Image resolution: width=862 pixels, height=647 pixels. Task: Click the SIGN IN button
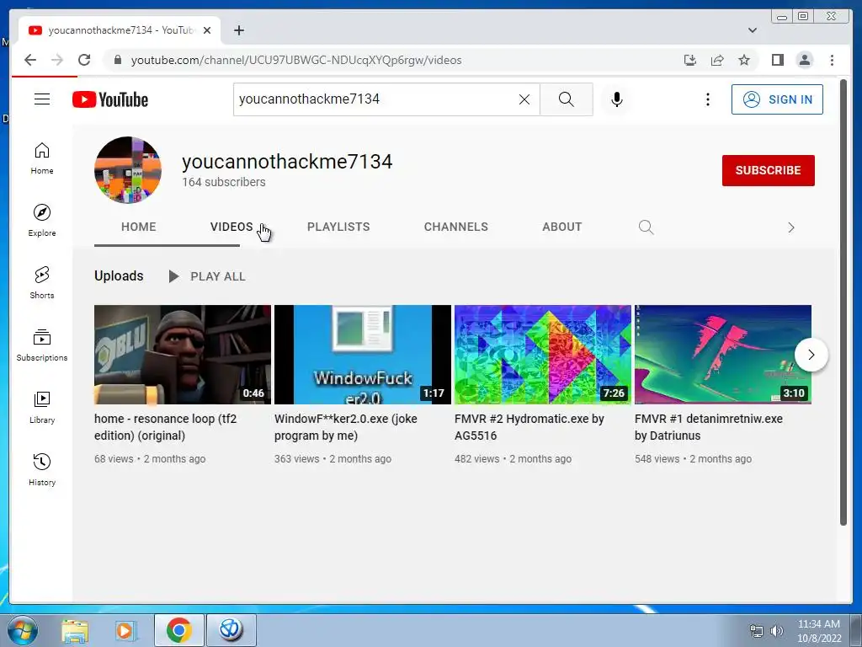pos(777,99)
